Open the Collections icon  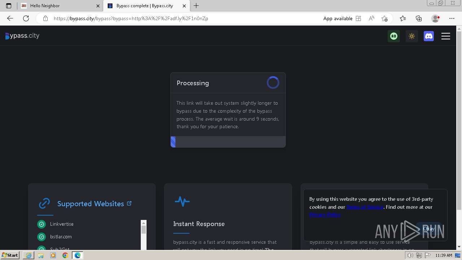point(419,18)
